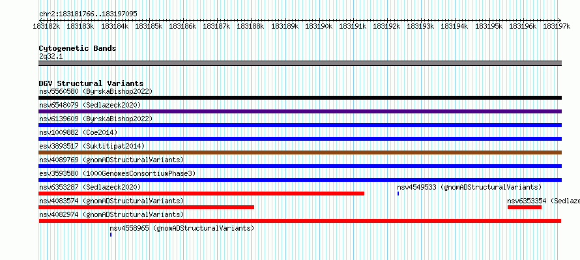Image resolution: width=580 pixels, height=260 pixels.
Task: Click the 183183k ruler tick label
Action: click(80, 26)
